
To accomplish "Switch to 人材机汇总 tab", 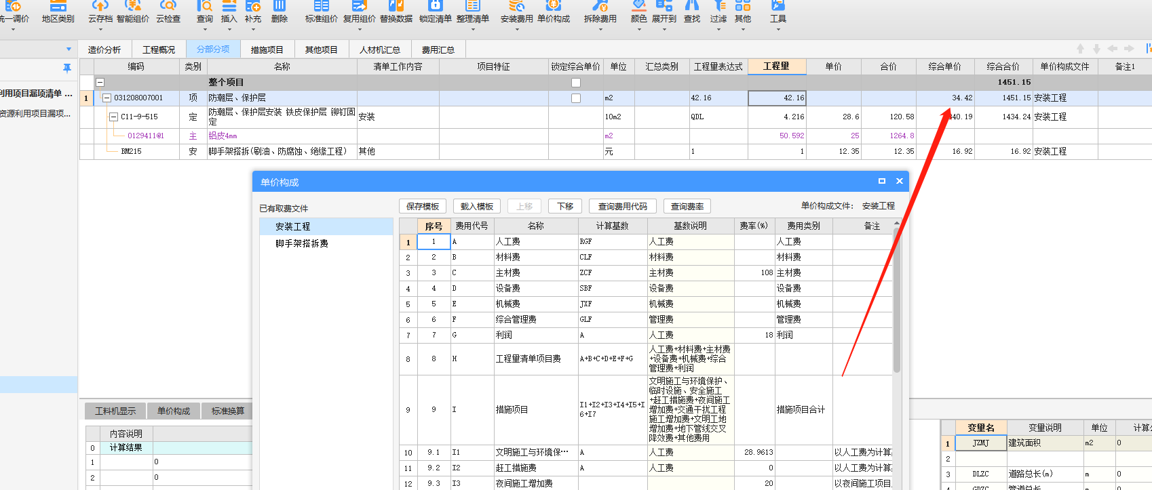I will click(x=380, y=49).
